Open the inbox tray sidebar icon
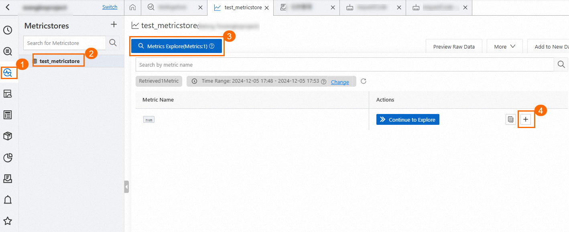This screenshot has height=232, width=569. pyautogui.click(x=8, y=179)
